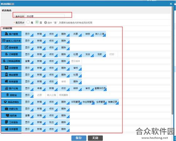
Task: Click the 客户公海 module icon
Action: 7,88
